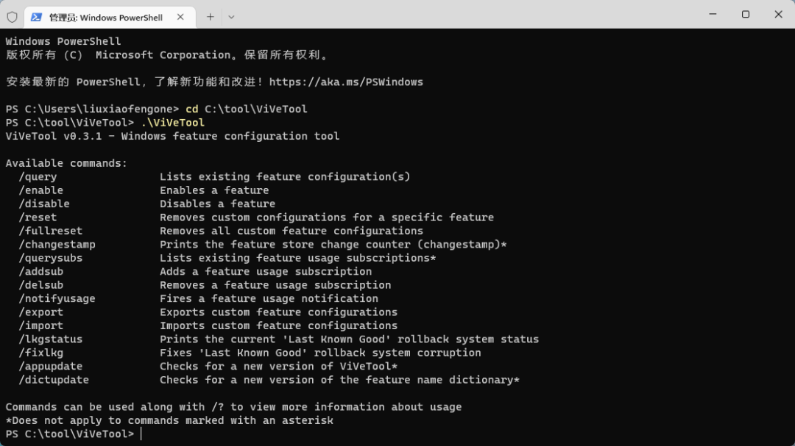Screen dimensions: 795x446
Task: Minimize the terminal window
Action: [713, 14]
